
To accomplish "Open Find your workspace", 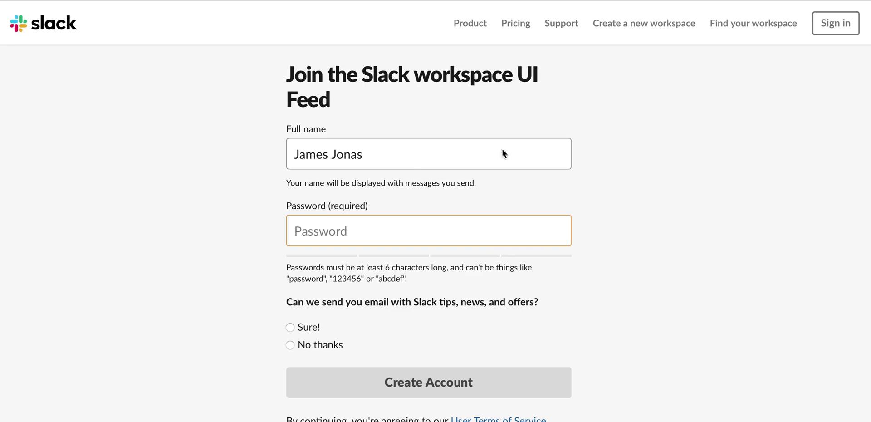I will [x=753, y=23].
